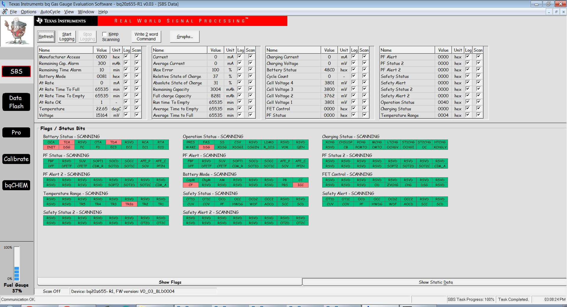Click the Voltage value 15164
567x307 pixels.
tap(102, 115)
